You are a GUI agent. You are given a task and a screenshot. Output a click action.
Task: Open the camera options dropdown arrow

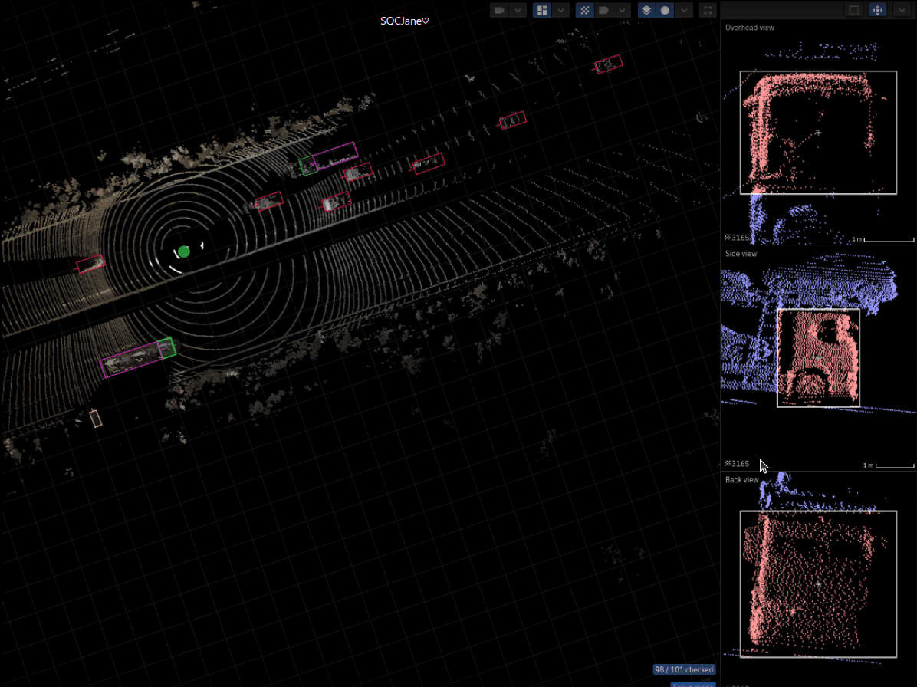tap(518, 11)
